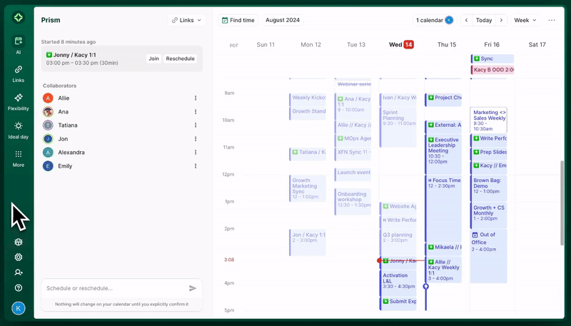The height and width of the screenshot is (326, 571).
Task: Click the invite user icon in sidebar
Action: [19, 272]
